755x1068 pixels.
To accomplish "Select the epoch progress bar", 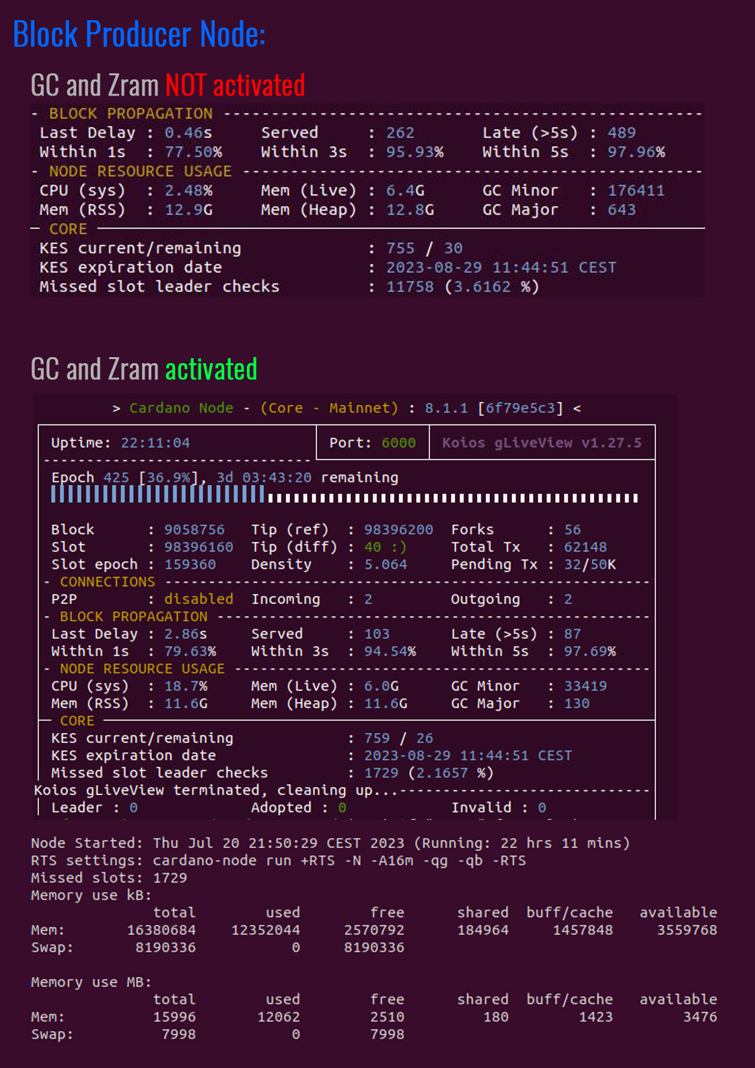I will [x=345, y=496].
